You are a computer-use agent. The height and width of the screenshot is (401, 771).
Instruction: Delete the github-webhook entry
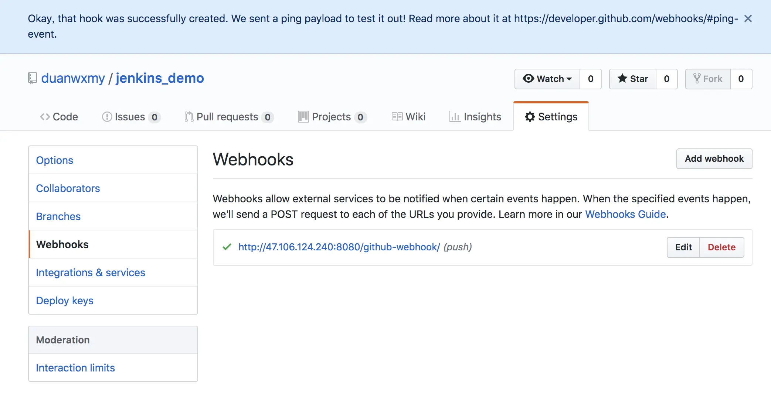coord(721,247)
